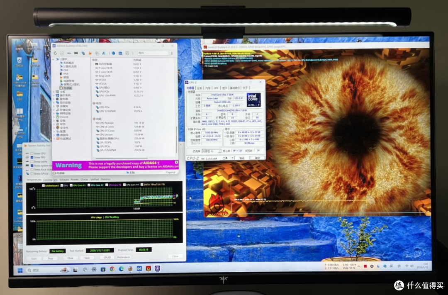Enable the Stress GPU(s) checkbox
448x295 pixels.
tap(32, 173)
